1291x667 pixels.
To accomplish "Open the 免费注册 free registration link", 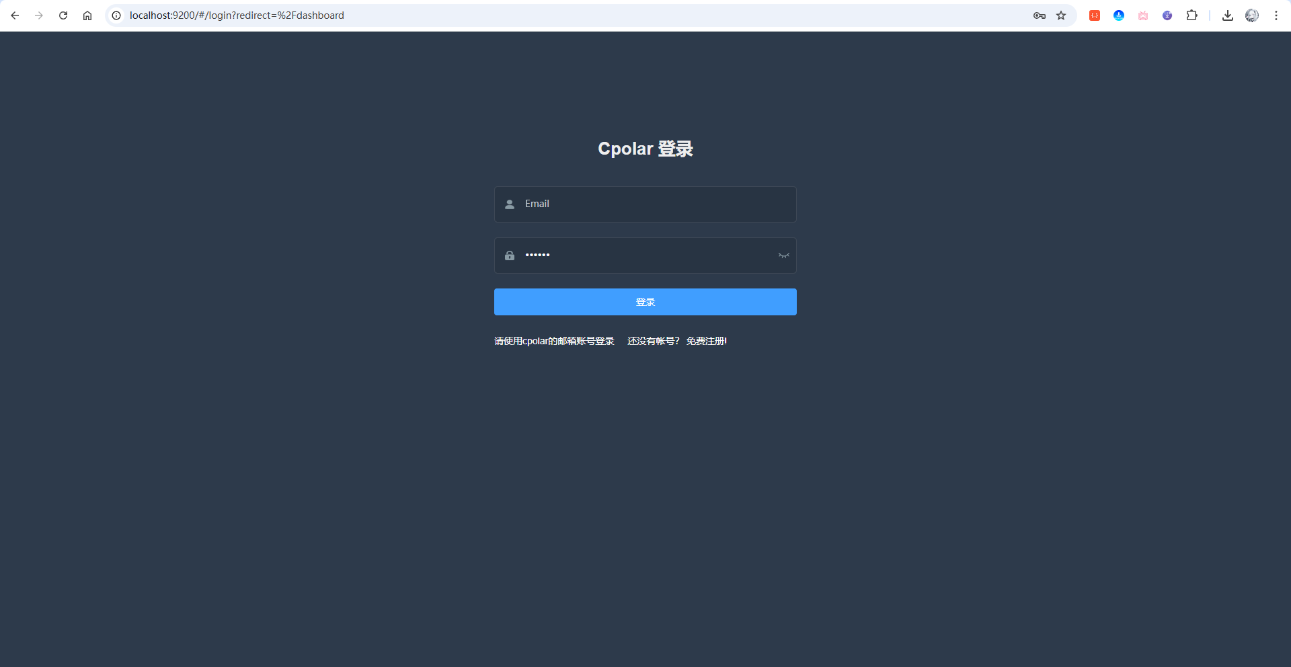I will coord(706,342).
